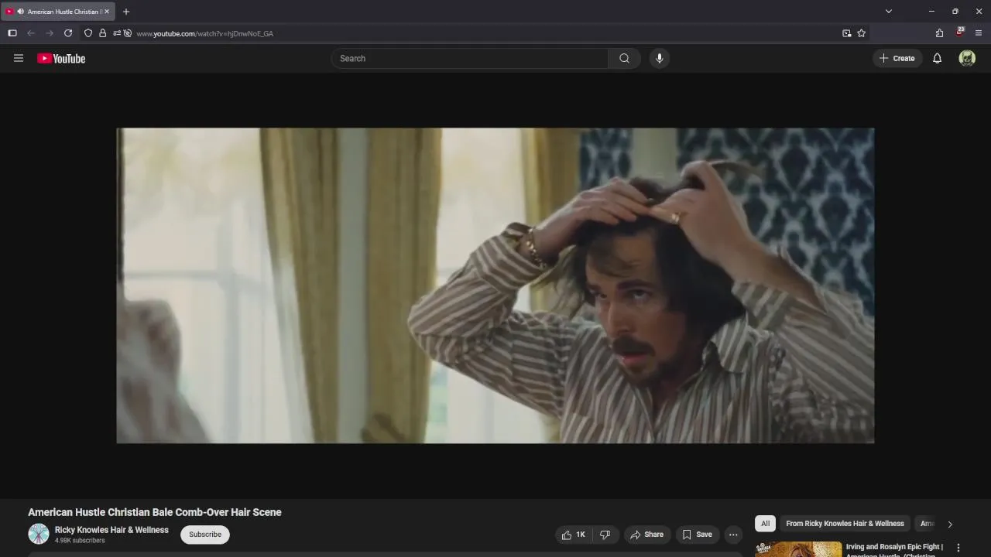Open the channel avatar for Ricky Knowles
The width and height of the screenshot is (991, 557).
[39, 534]
